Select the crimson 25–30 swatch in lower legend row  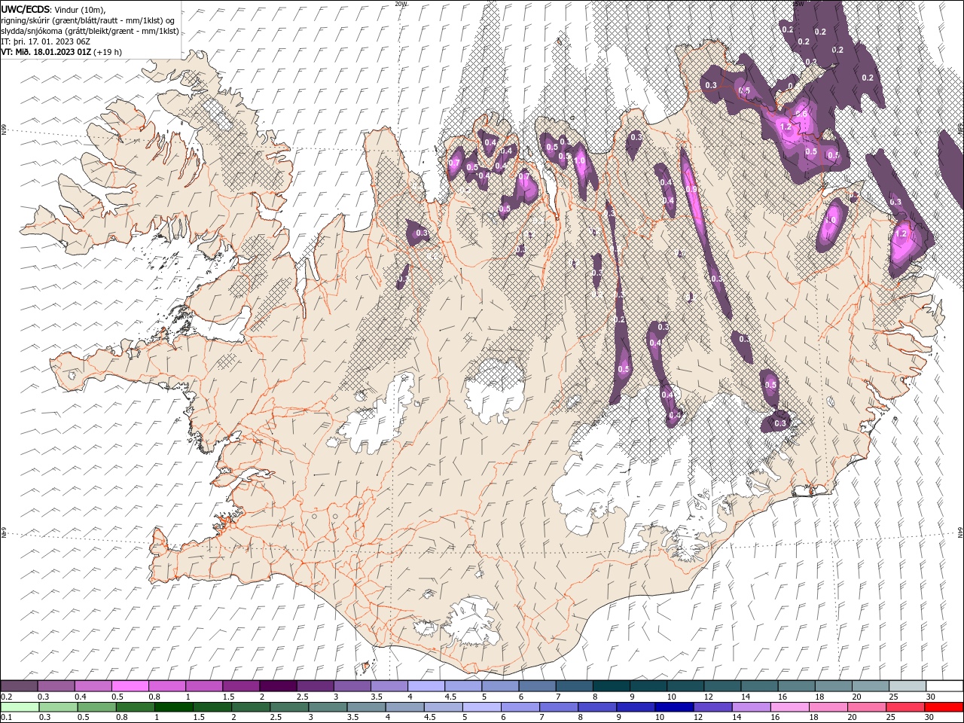[905, 707]
